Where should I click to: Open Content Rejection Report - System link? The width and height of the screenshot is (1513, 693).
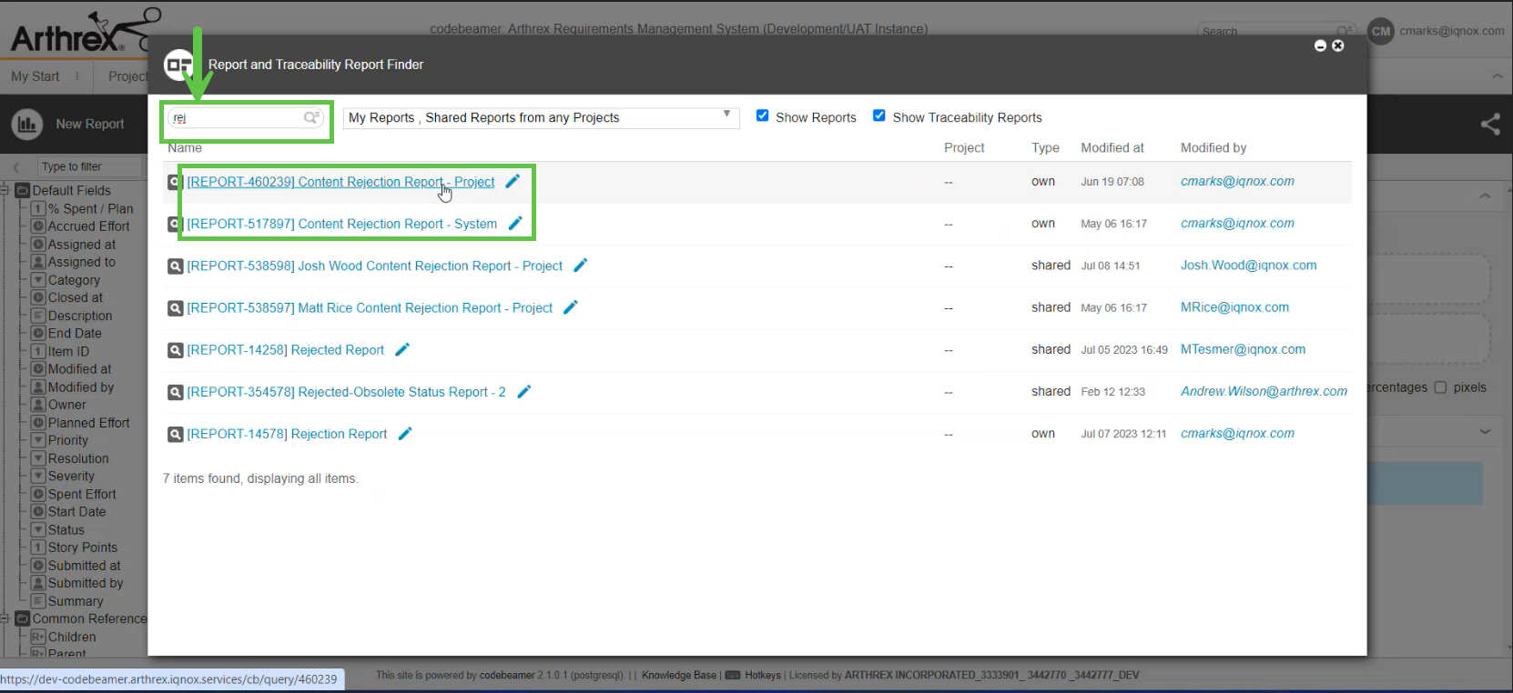[x=341, y=224]
